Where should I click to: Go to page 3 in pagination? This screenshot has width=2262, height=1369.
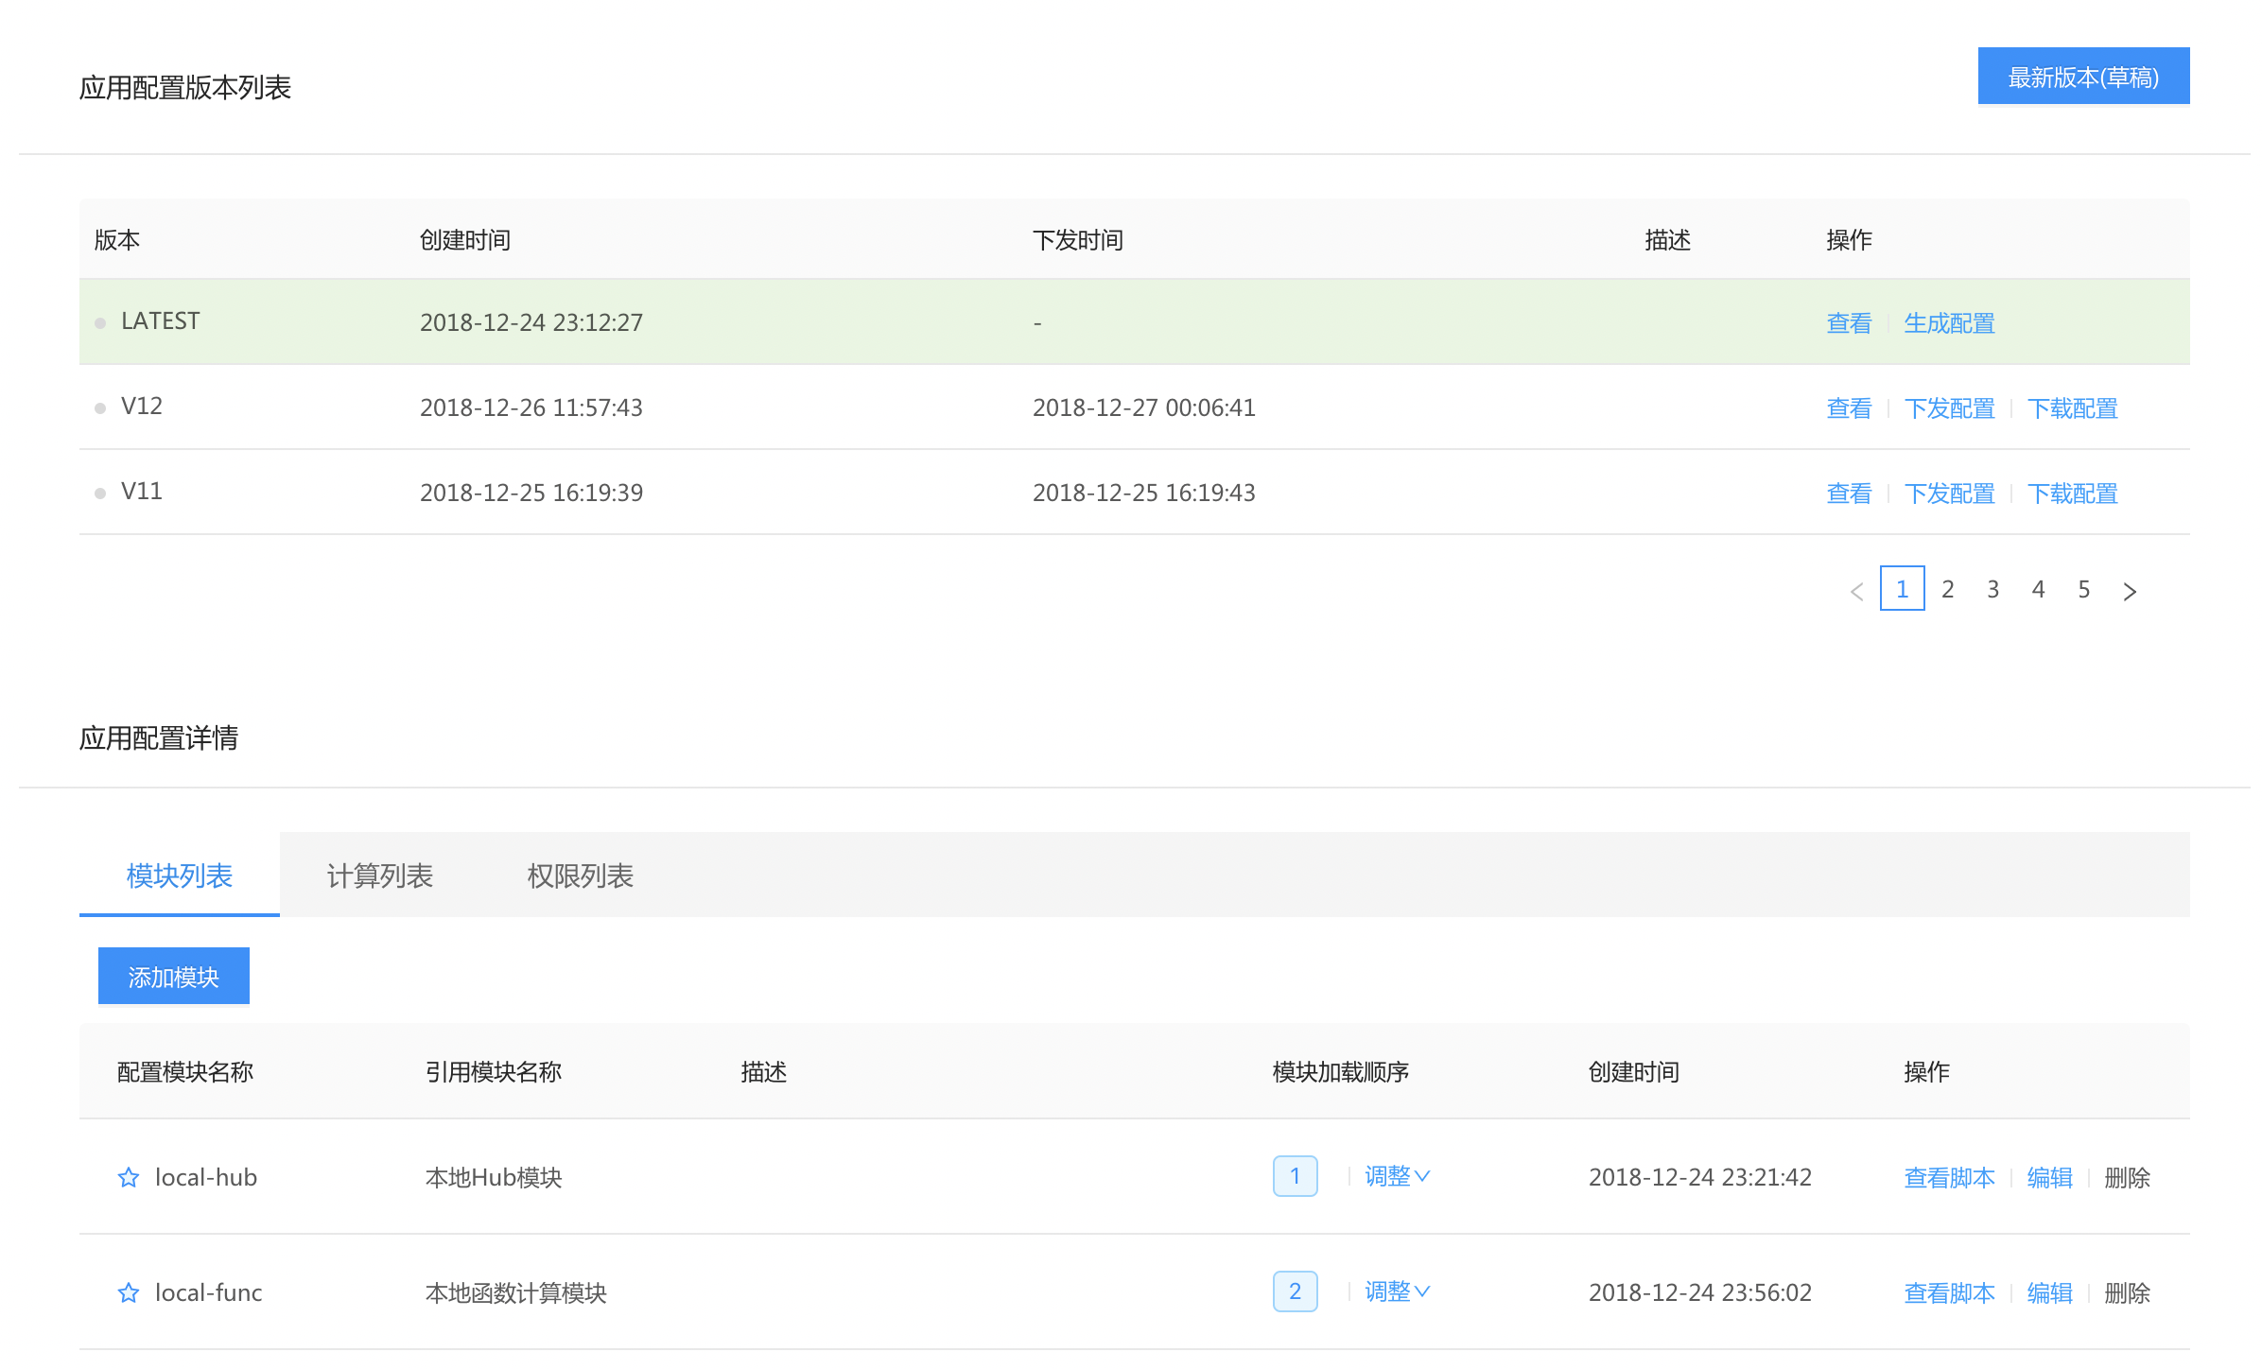point(1992,590)
